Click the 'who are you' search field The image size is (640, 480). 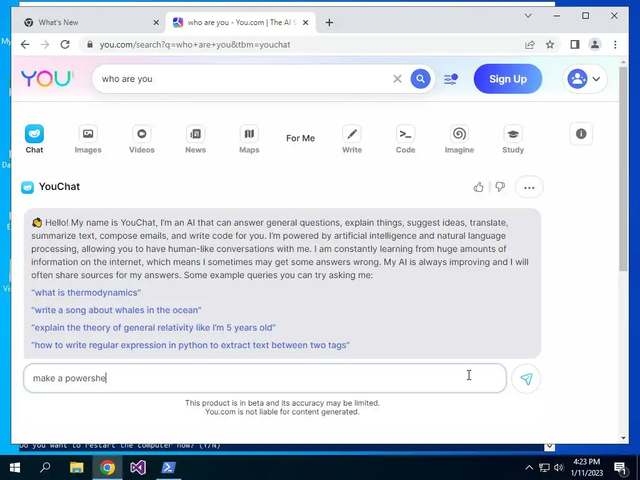(245, 79)
